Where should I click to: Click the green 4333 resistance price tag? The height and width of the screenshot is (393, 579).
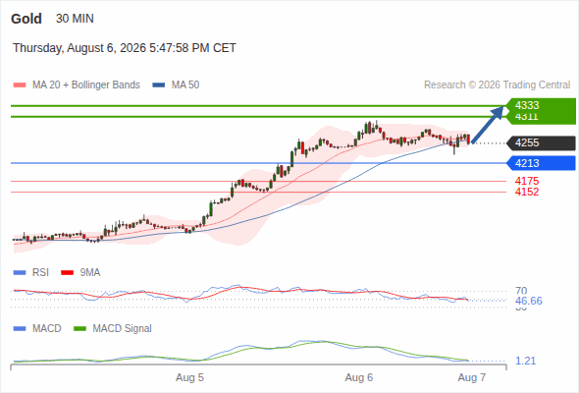coord(541,106)
